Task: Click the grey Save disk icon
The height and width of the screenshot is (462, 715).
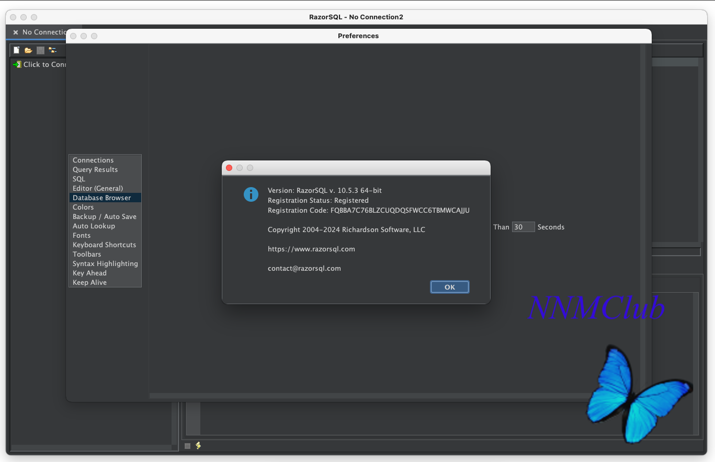Action: tap(40, 50)
